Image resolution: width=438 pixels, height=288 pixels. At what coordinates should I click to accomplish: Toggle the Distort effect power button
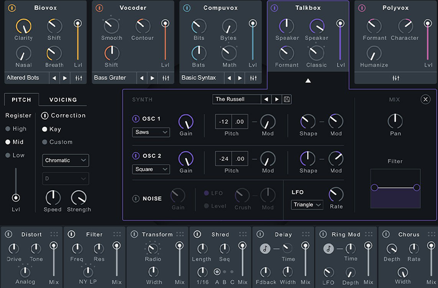click(9, 234)
